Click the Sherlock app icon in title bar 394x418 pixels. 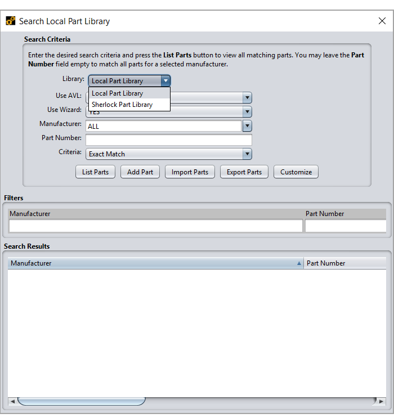pos(10,21)
